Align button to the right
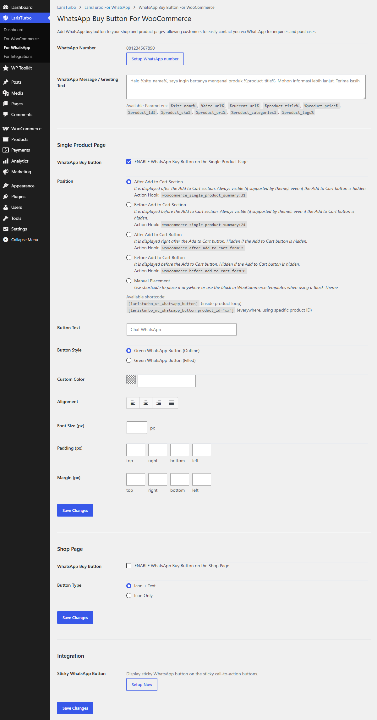The width and height of the screenshot is (377, 720). 159,403
